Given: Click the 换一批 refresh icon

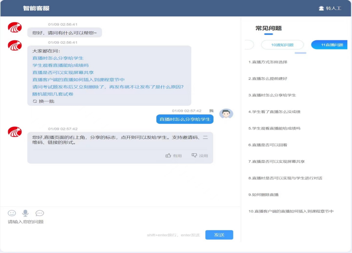Looking at the screenshot, I should coord(35,101).
